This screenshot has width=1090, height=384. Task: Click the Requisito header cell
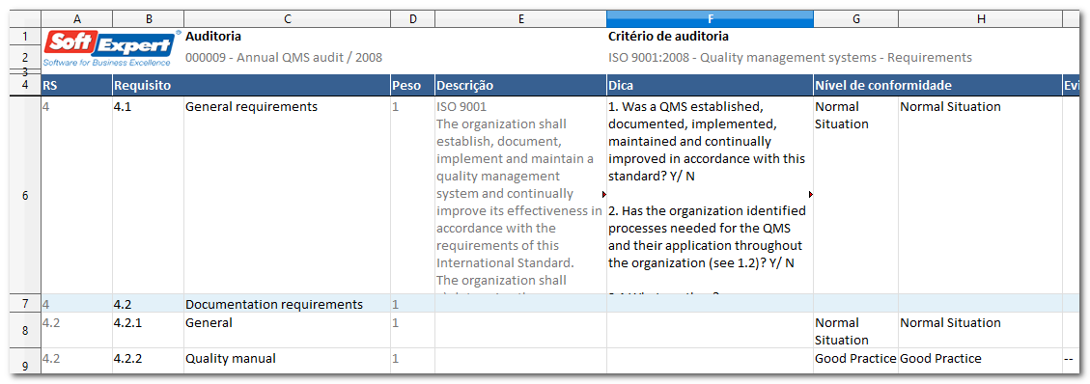click(x=251, y=86)
